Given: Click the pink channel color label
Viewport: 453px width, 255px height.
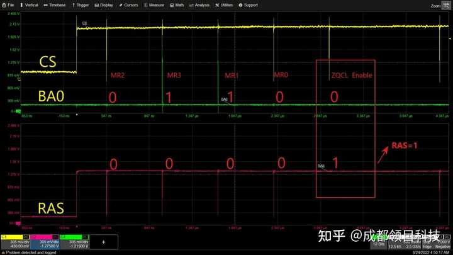Looking at the screenshot, I should pyautogui.click(x=42, y=237).
